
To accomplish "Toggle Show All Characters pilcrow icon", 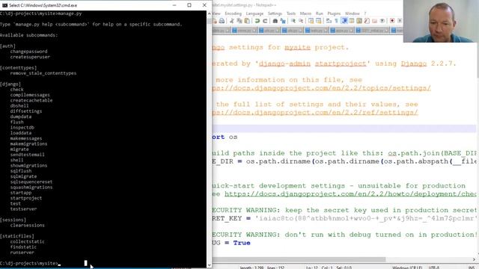I will [336, 21].
